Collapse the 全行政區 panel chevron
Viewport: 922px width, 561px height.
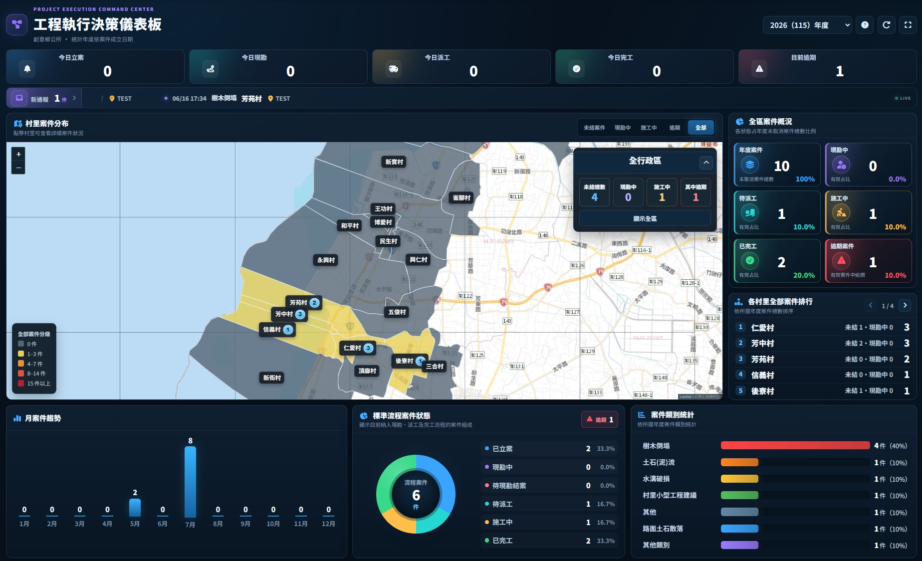[706, 162]
